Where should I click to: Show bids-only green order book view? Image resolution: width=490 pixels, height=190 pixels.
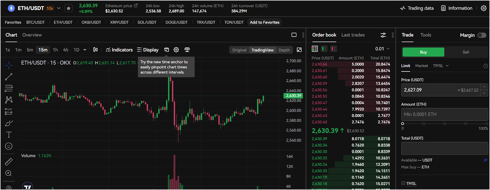click(x=324, y=49)
